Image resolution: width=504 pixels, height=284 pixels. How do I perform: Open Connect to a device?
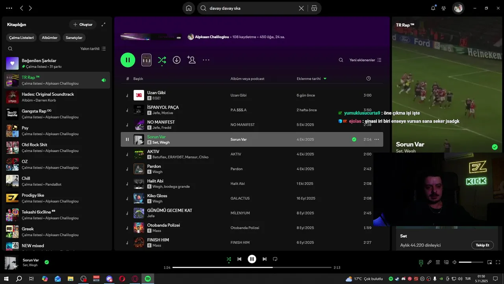(x=446, y=262)
